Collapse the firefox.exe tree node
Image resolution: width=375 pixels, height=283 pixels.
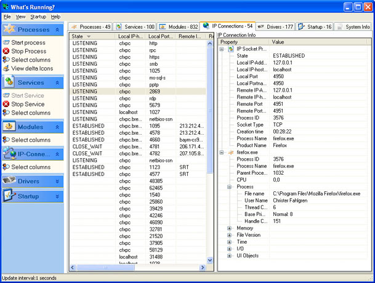222,151
